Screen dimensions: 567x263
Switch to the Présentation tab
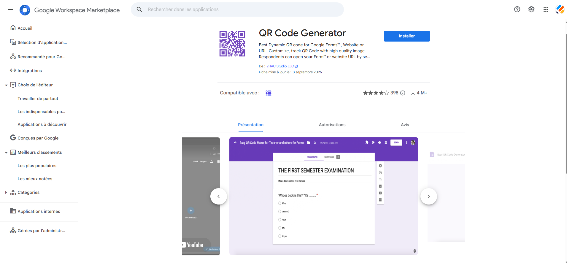pos(251,125)
